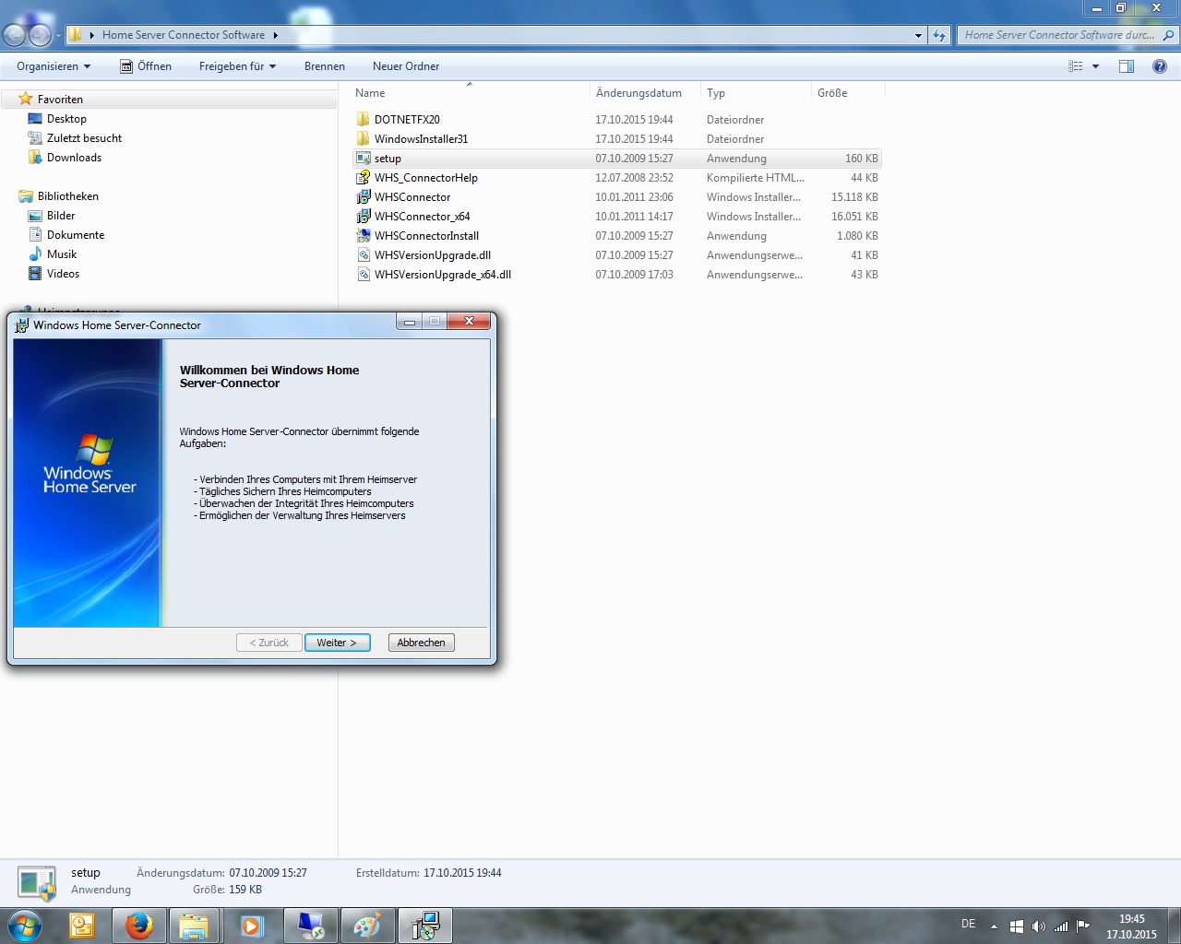The image size is (1181, 944).
Task: Click Home Server Connector Software breadcrumb
Action: point(184,35)
